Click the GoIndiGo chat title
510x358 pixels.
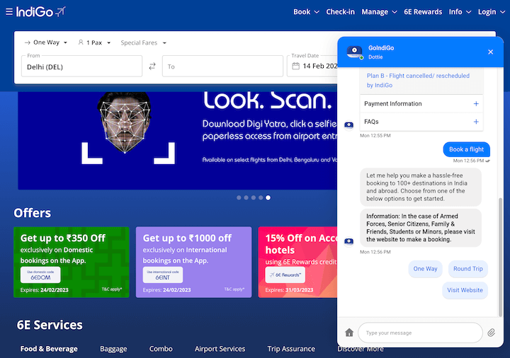tap(381, 48)
